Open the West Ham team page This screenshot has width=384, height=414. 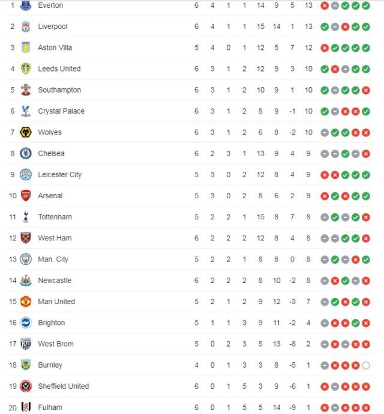pyautogui.click(x=55, y=238)
